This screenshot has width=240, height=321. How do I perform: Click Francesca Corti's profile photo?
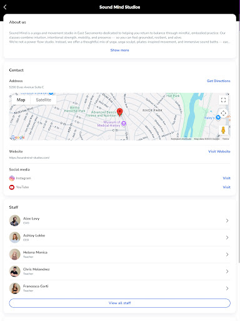14,288
